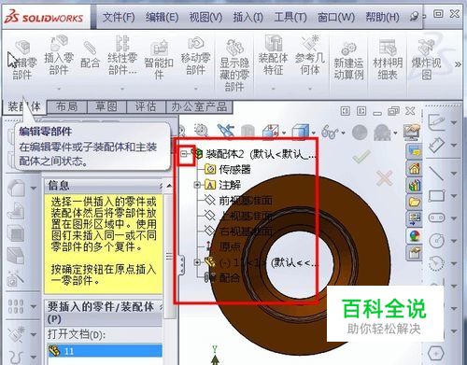Expand the (-) 11<1> component node
Screen dimensions: 467x365
pos(197,262)
